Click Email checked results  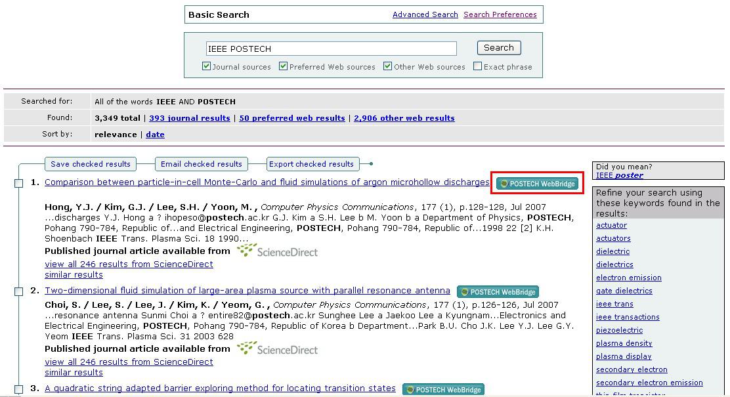tap(201, 164)
